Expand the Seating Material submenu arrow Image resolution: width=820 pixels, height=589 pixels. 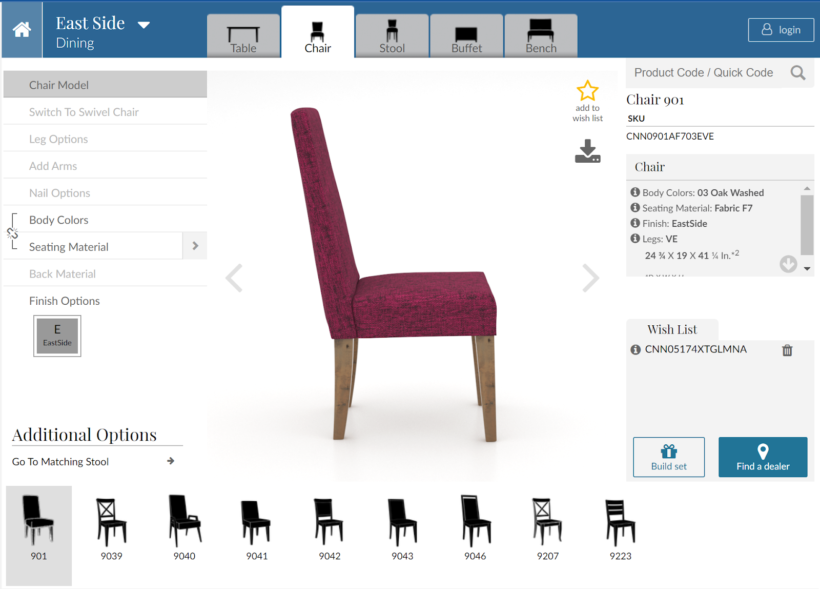coord(195,246)
